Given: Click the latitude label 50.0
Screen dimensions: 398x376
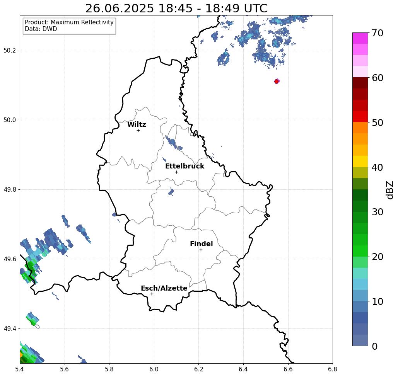Looking at the screenshot, I should point(10,120).
